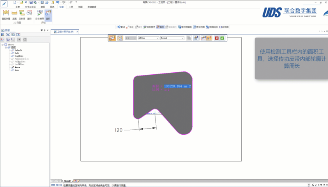The height and width of the screenshot is (187, 328).
Task: Close the 图层 layers panel
Action: click(48, 30)
